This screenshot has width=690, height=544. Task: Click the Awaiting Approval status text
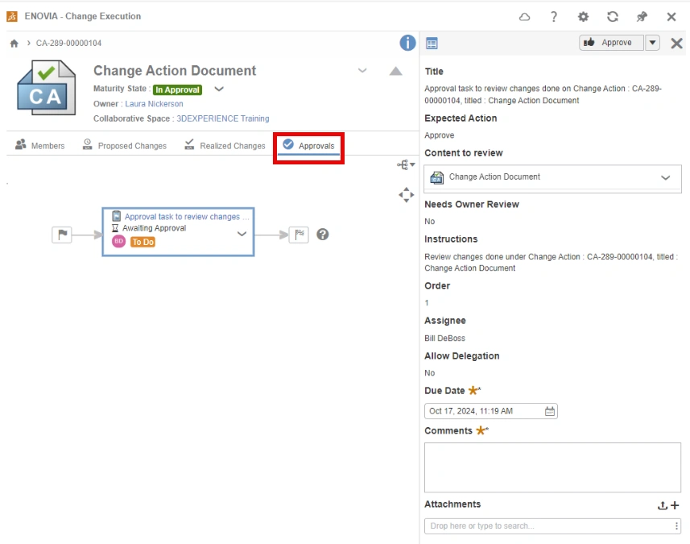coord(154,228)
